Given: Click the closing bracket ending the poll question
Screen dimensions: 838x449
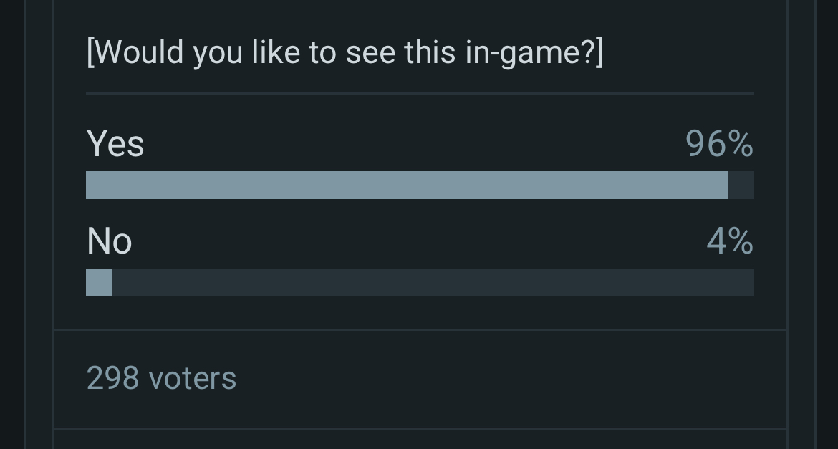Looking at the screenshot, I should [599, 53].
